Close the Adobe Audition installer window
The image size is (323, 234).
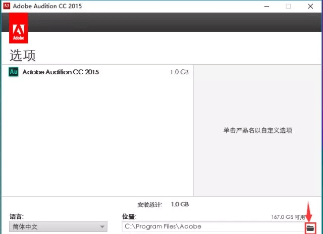tap(310, 7)
